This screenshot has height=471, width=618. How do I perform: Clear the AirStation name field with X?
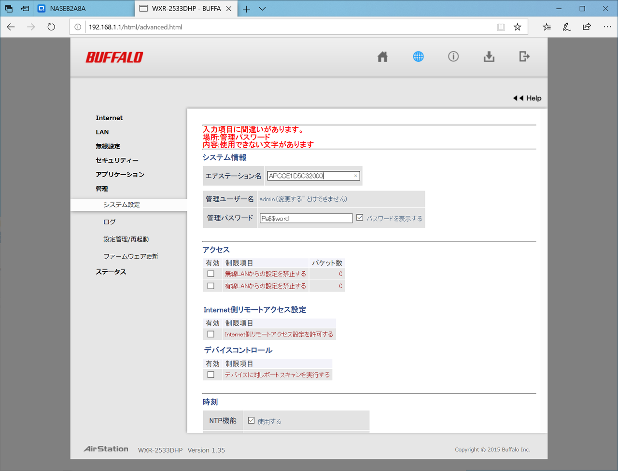point(355,176)
